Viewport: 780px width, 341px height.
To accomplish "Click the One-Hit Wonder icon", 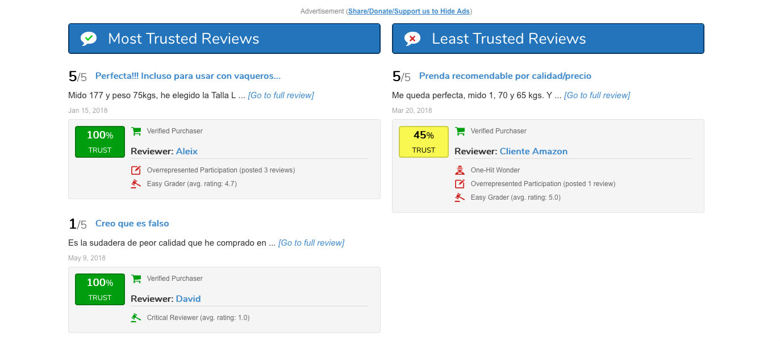I will [460, 170].
